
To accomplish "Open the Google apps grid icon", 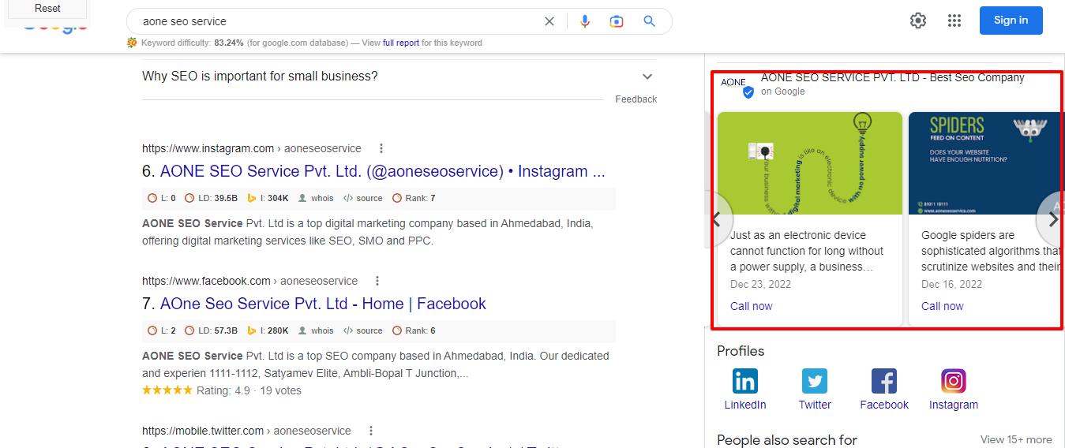I will pyautogui.click(x=954, y=21).
